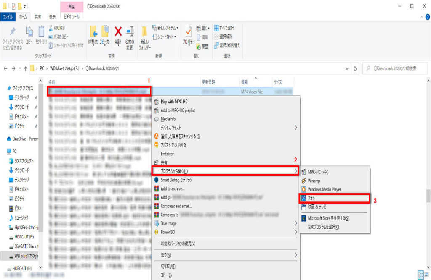The width and height of the screenshot is (431, 280).
Task: Click 別のプログラムを選択 option
Action: pyautogui.click(x=323, y=227)
